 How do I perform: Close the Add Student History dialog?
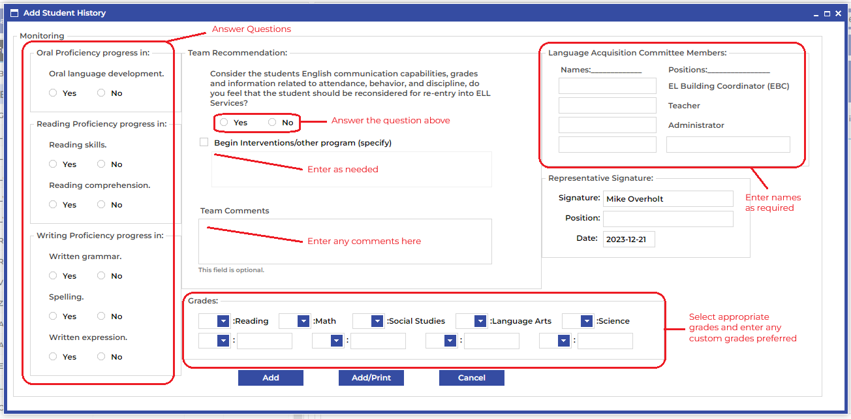pyautogui.click(x=838, y=14)
